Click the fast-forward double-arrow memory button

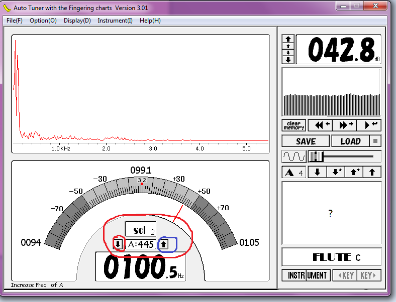pos(344,125)
